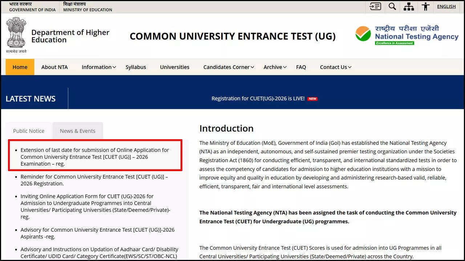The width and height of the screenshot is (465, 261).
Task: Click the FAQ navigation option
Action: [301, 67]
